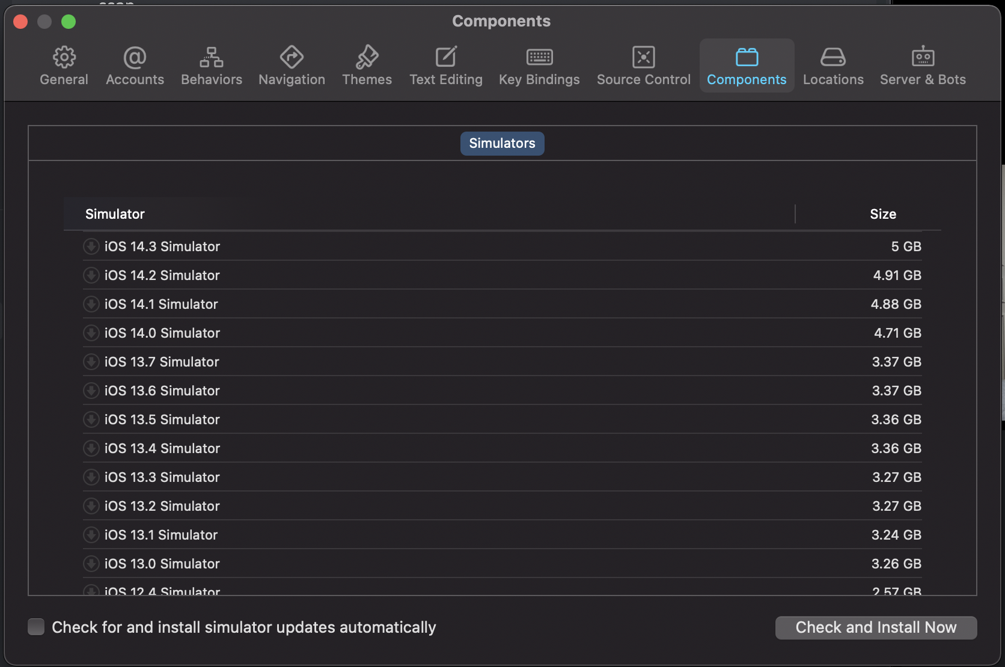Image resolution: width=1005 pixels, height=667 pixels.
Task: Download the iOS 12.4 Simulator
Action: [91, 591]
